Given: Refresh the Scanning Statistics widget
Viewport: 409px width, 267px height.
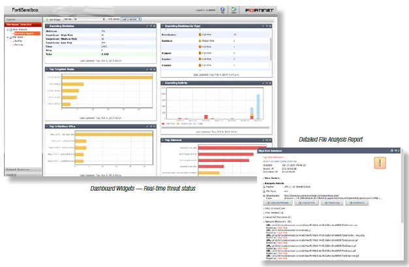Looking at the screenshot, I should (151, 26).
